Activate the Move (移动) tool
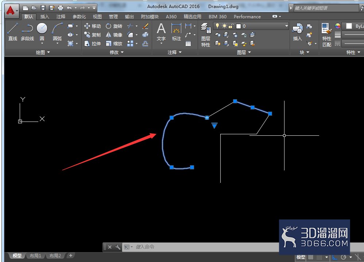Image resolution: width=364 pixels, height=262 pixels. click(92, 26)
